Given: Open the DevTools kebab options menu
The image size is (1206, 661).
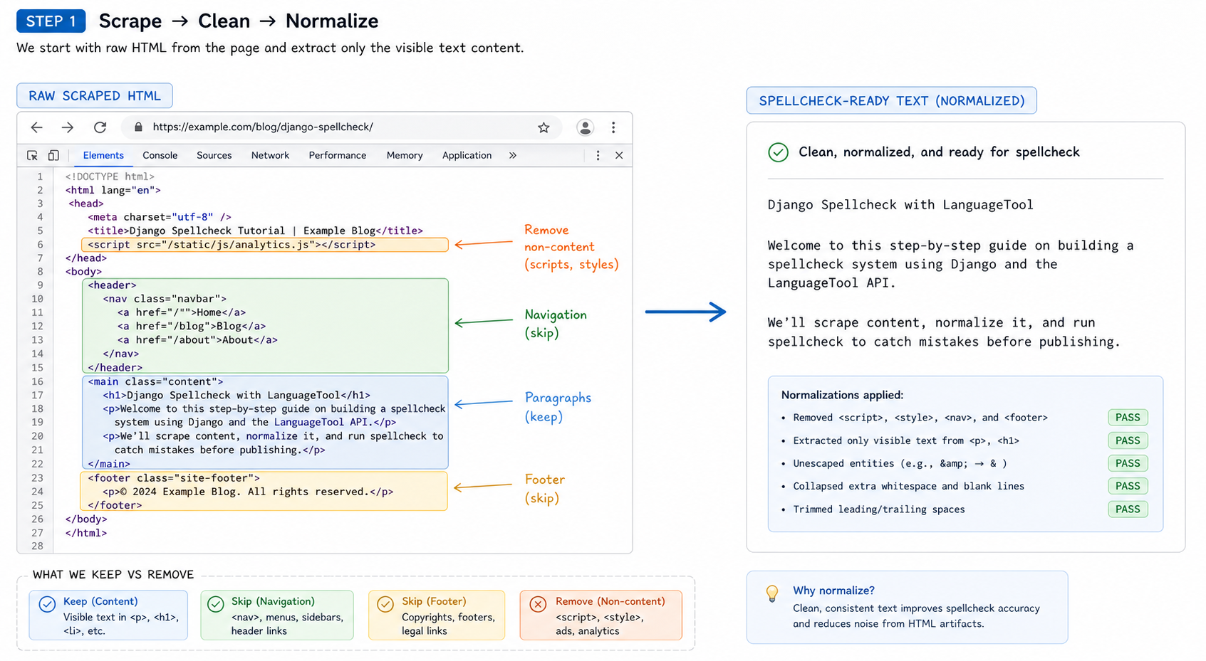Looking at the screenshot, I should [598, 155].
